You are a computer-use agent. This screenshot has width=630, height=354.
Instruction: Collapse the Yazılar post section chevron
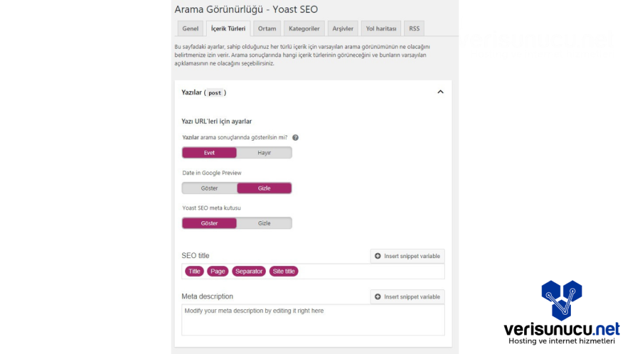440,92
